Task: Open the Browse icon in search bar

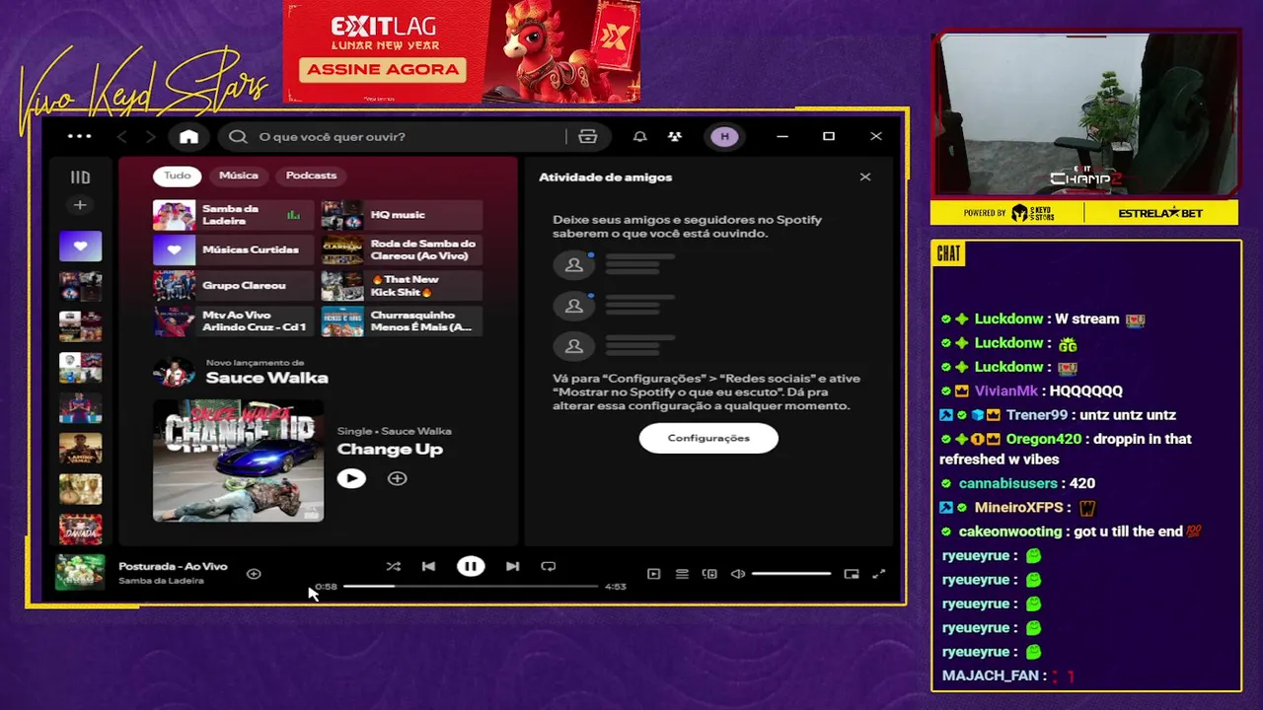Action: click(x=588, y=136)
